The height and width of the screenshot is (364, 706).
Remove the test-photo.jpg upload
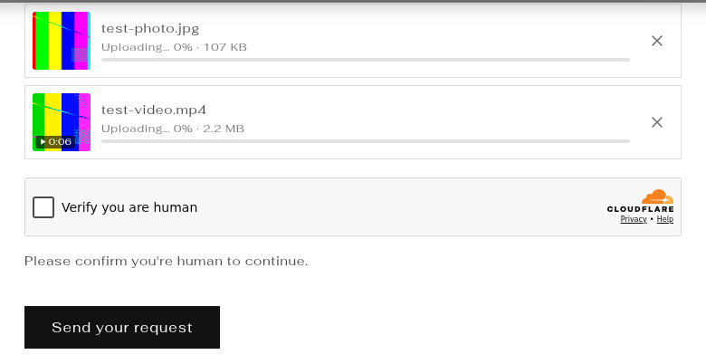[657, 41]
